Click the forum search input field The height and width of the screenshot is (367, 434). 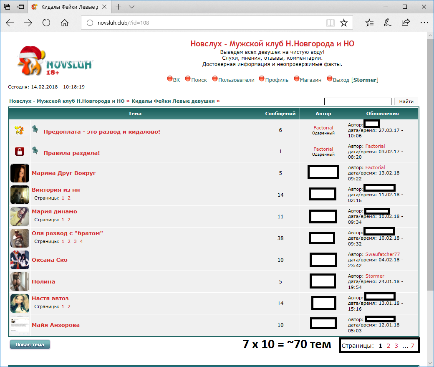click(358, 101)
